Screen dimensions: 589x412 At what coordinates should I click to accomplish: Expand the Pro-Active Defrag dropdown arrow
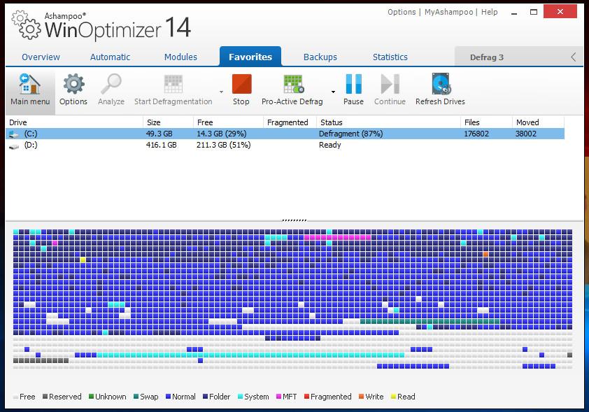tap(333, 92)
